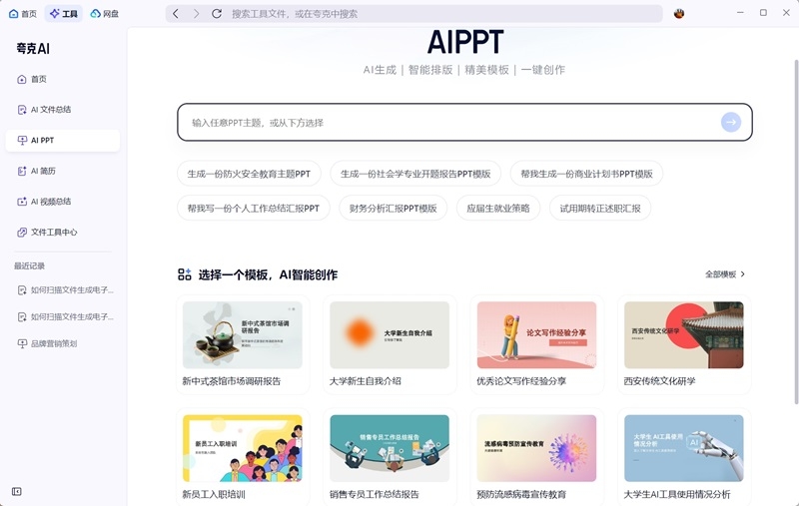
Task: Open AI 简历 in sidebar
Action: coord(63,171)
